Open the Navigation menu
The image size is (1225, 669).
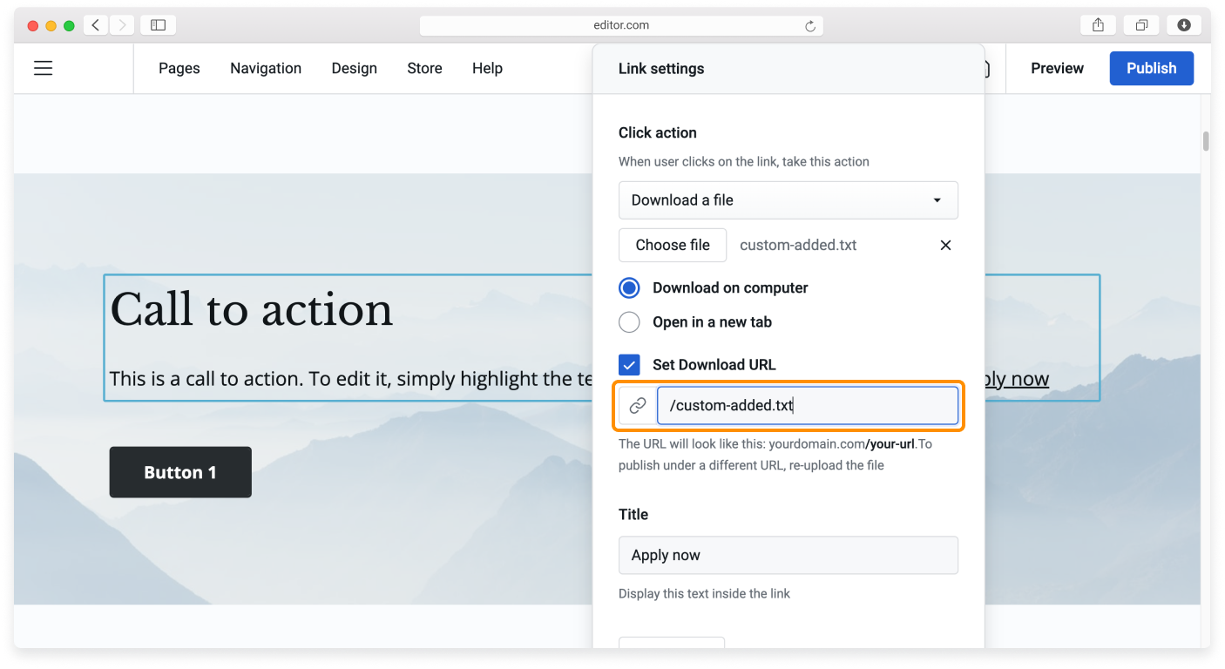266,68
